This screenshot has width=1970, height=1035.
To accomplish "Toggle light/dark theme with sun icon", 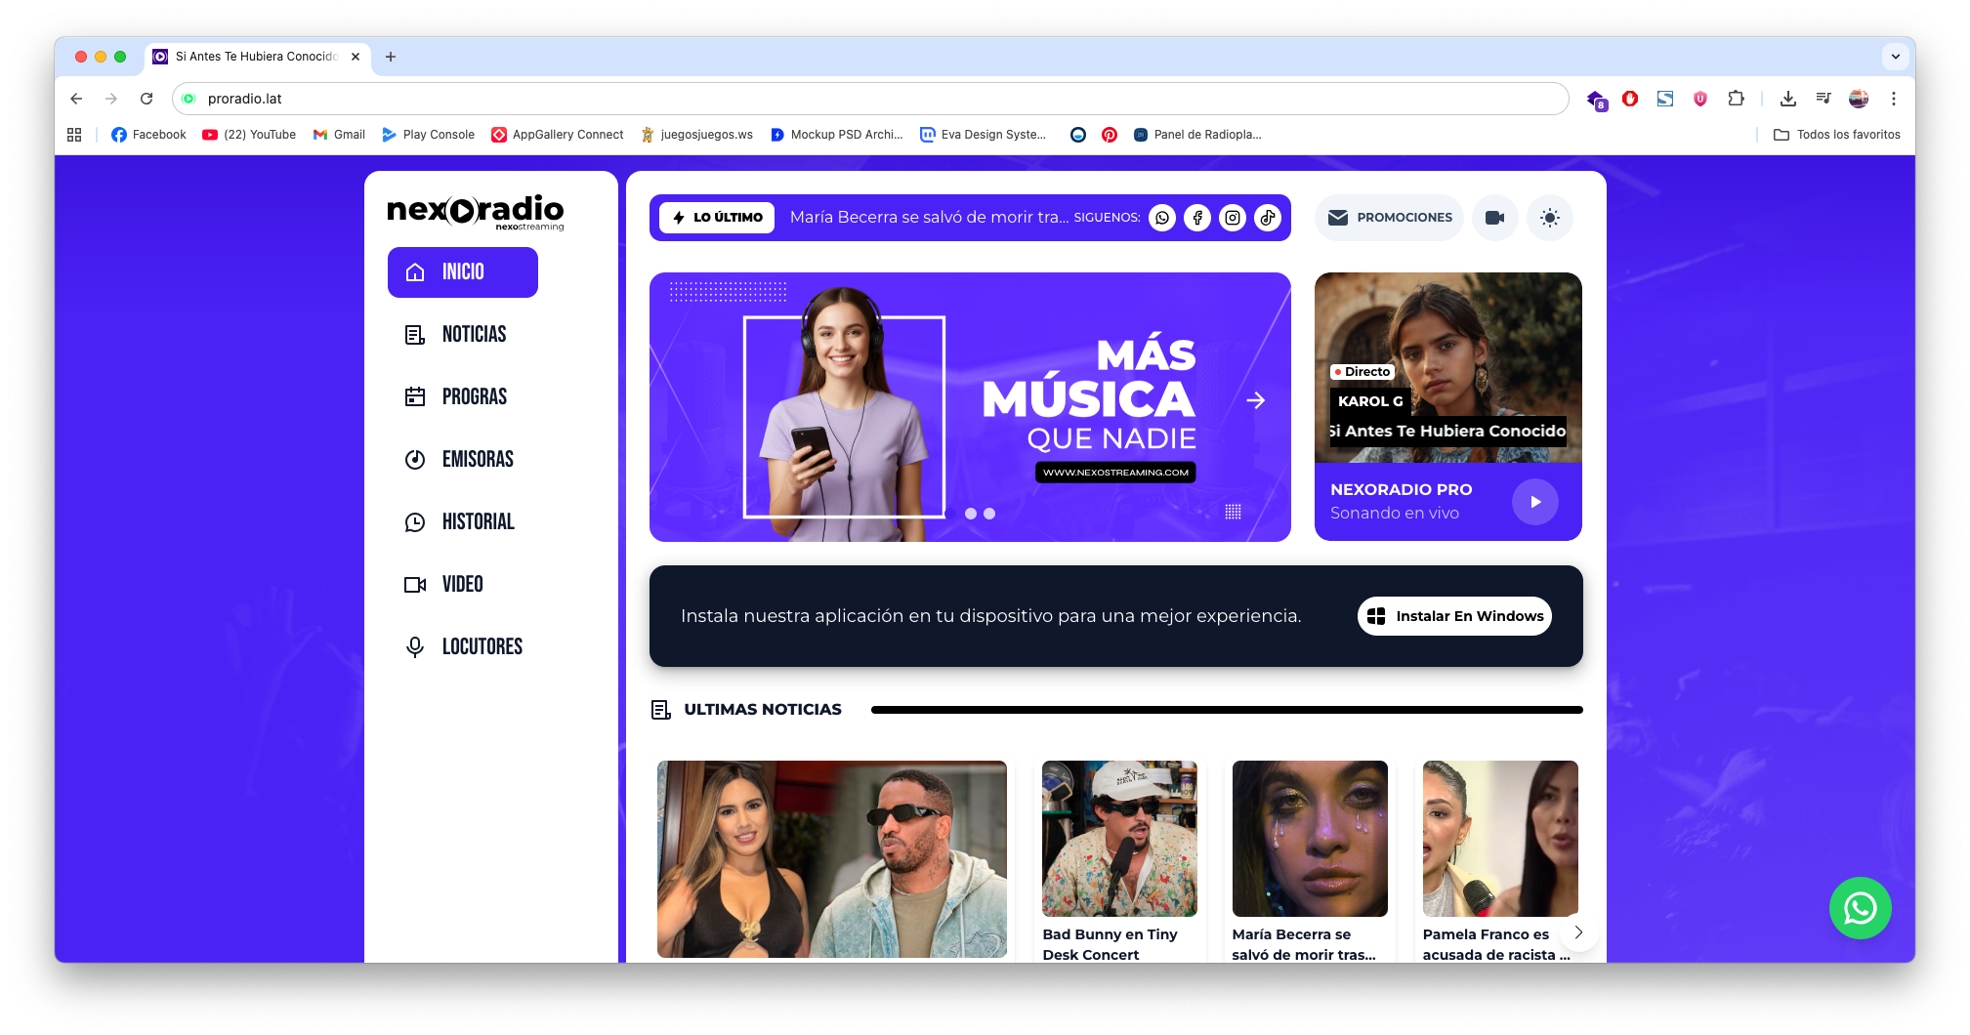I will [x=1549, y=218].
